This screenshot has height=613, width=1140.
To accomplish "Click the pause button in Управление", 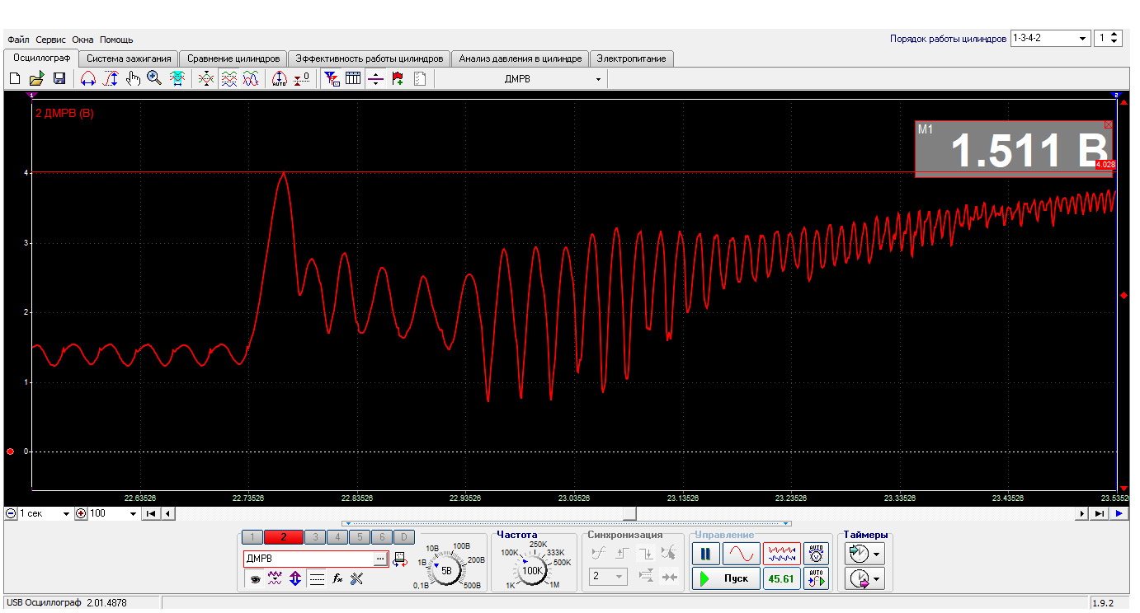I will (x=705, y=554).
